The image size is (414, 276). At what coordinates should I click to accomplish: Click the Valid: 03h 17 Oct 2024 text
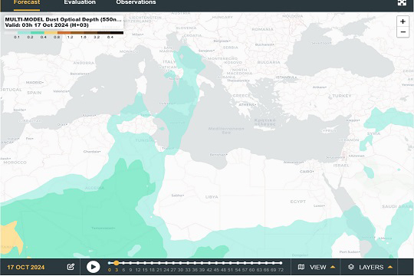[47, 25]
